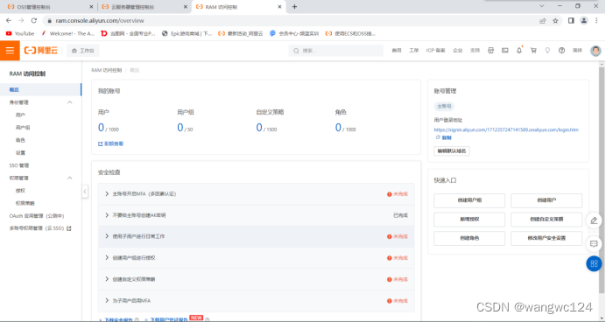Copy the login address with 复制

[444, 137]
